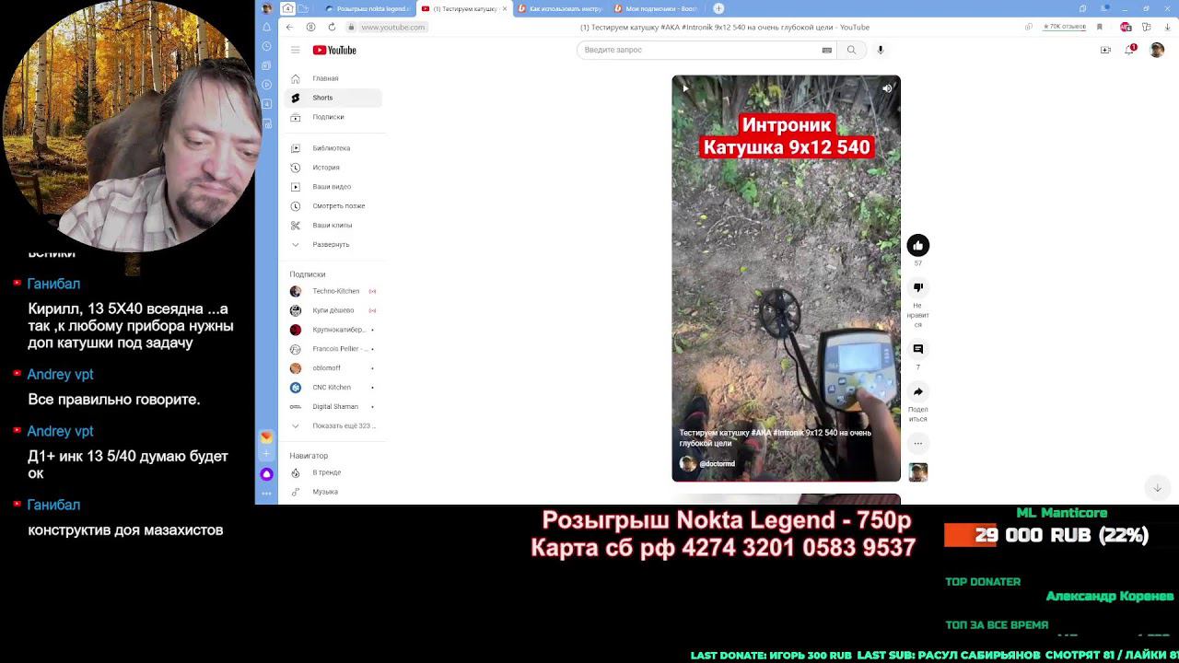Click chat author 'Ганибал' above 'Кирилл' message
This screenshot has height=663, width=1179.
tap(53, 284)
